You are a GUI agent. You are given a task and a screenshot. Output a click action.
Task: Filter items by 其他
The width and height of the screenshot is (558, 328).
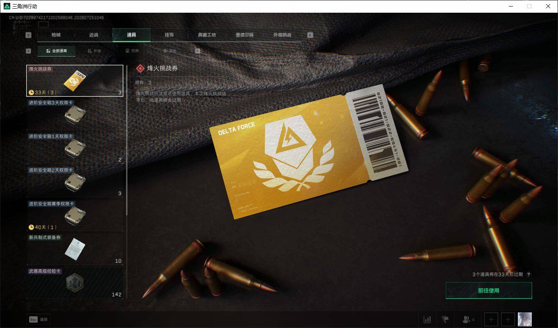pos(170,51)
